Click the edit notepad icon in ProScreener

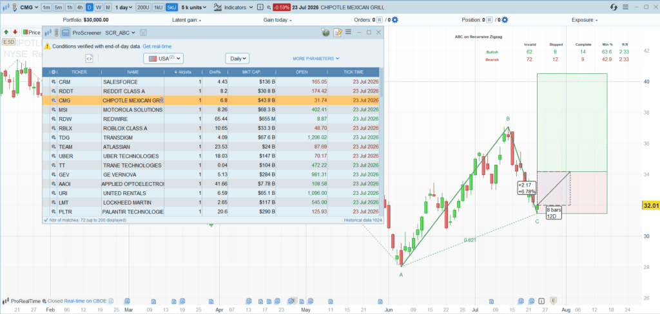338,32
